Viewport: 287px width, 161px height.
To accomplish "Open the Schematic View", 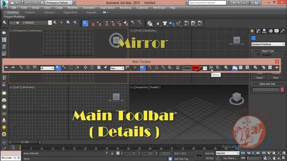I will (x=247, y=68).
